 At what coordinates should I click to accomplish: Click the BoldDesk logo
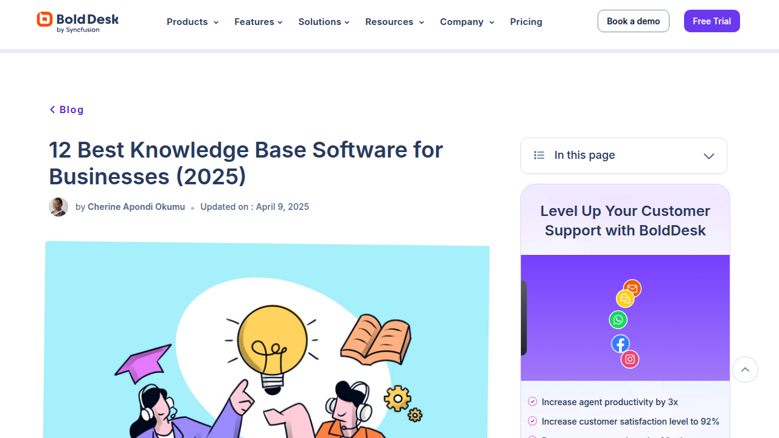click(77, 22)
